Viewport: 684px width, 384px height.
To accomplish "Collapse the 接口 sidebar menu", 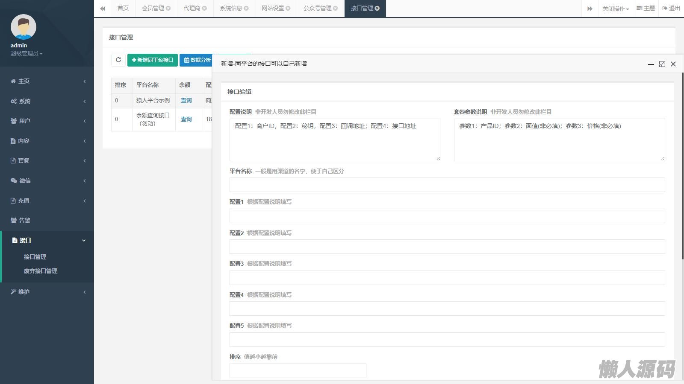I will tap(47, 240).
